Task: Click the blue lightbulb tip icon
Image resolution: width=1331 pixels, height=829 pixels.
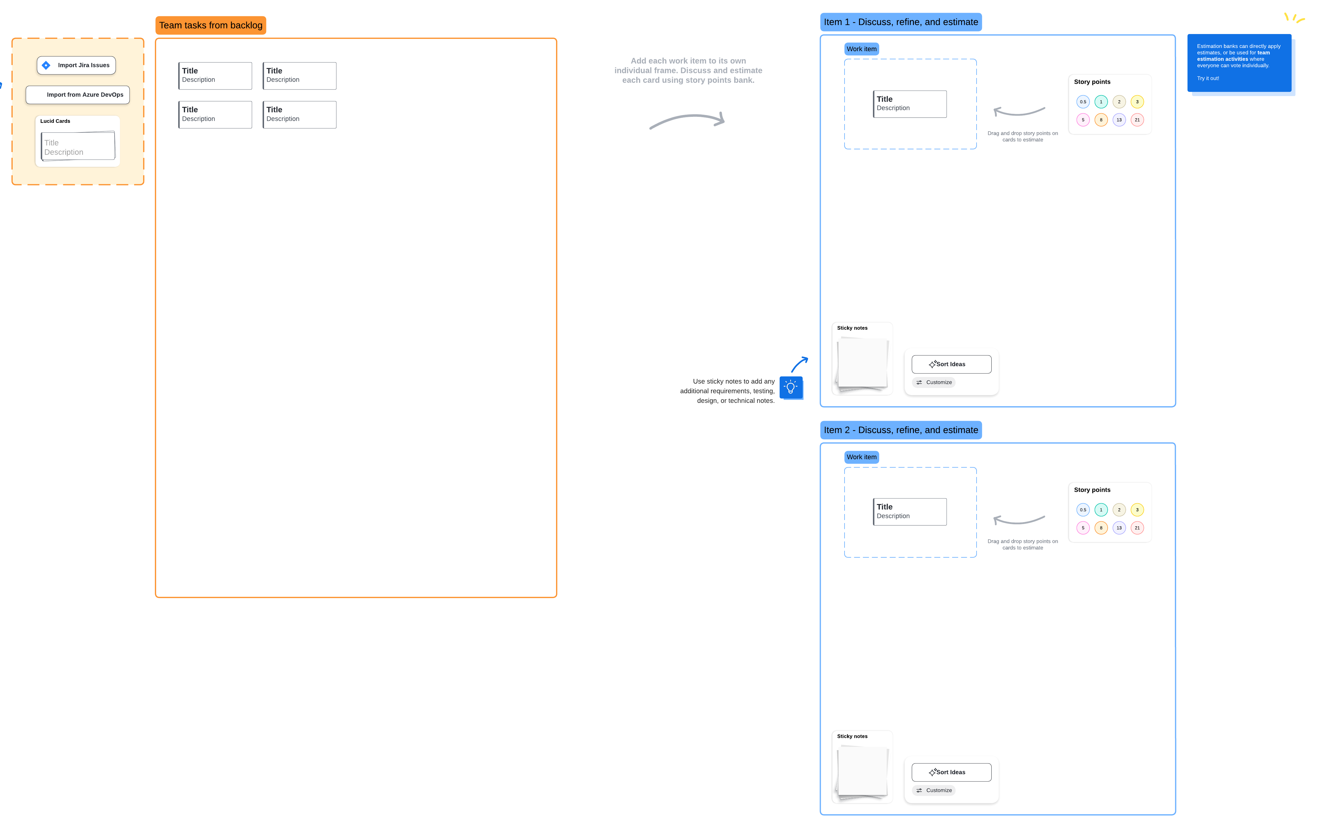Action: pyautogui.click(x=791, y=388)
